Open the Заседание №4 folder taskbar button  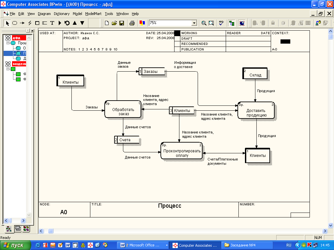(x=247, y=245)
